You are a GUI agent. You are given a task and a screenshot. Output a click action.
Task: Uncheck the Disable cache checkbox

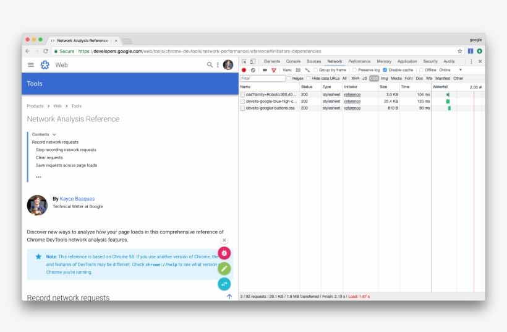tap(385, 70)
